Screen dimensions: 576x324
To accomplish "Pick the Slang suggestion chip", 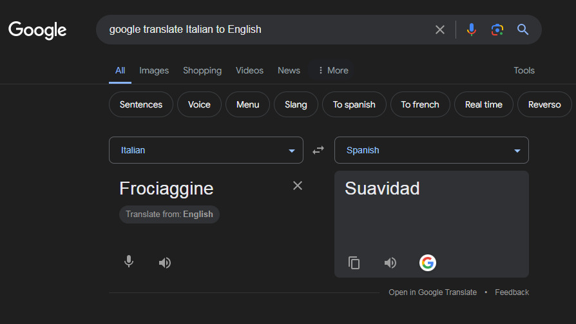I will (x=296, y=105).
